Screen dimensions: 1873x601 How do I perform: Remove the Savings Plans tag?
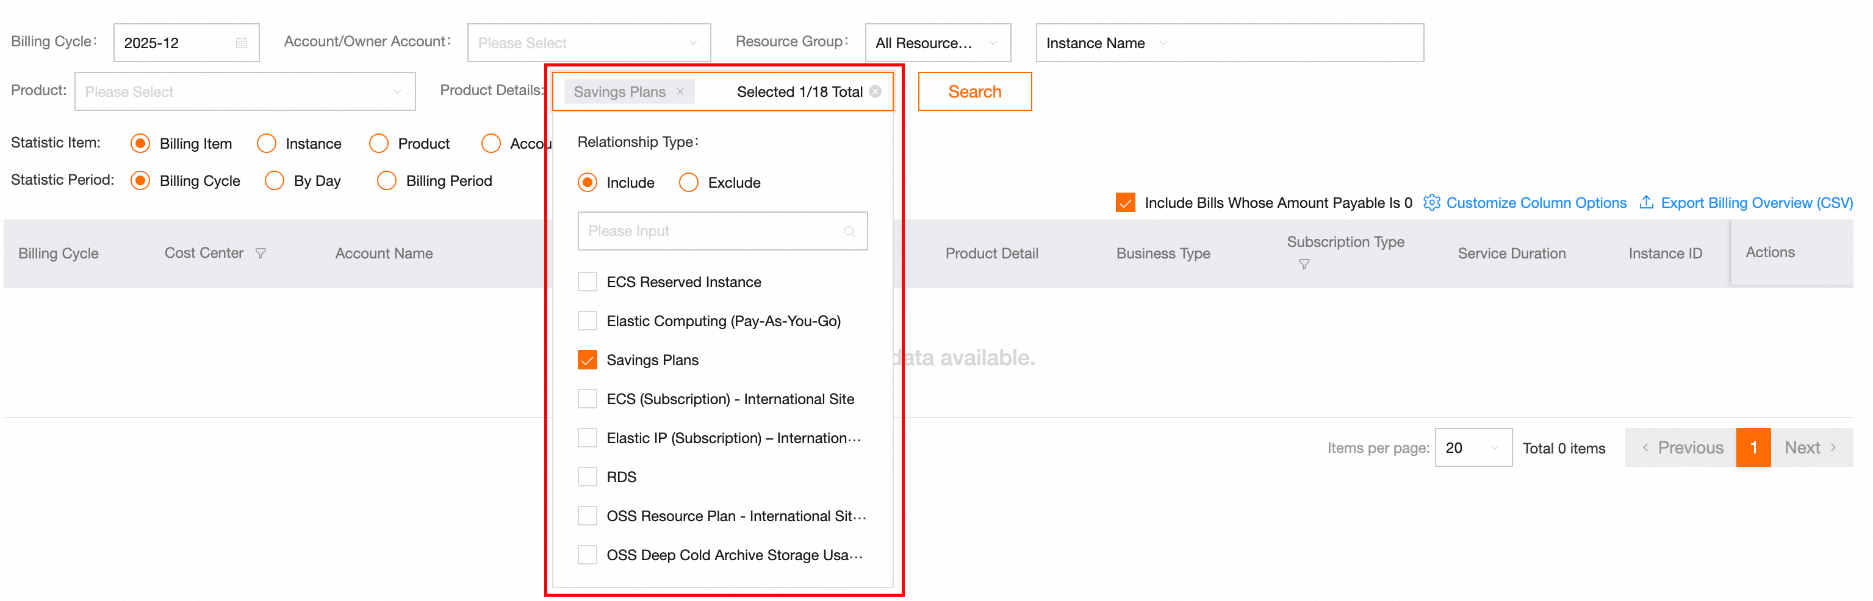[680, 91]
